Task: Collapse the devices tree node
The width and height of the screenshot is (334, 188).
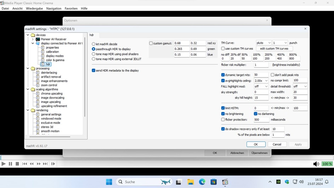Action: coord(28,35)
